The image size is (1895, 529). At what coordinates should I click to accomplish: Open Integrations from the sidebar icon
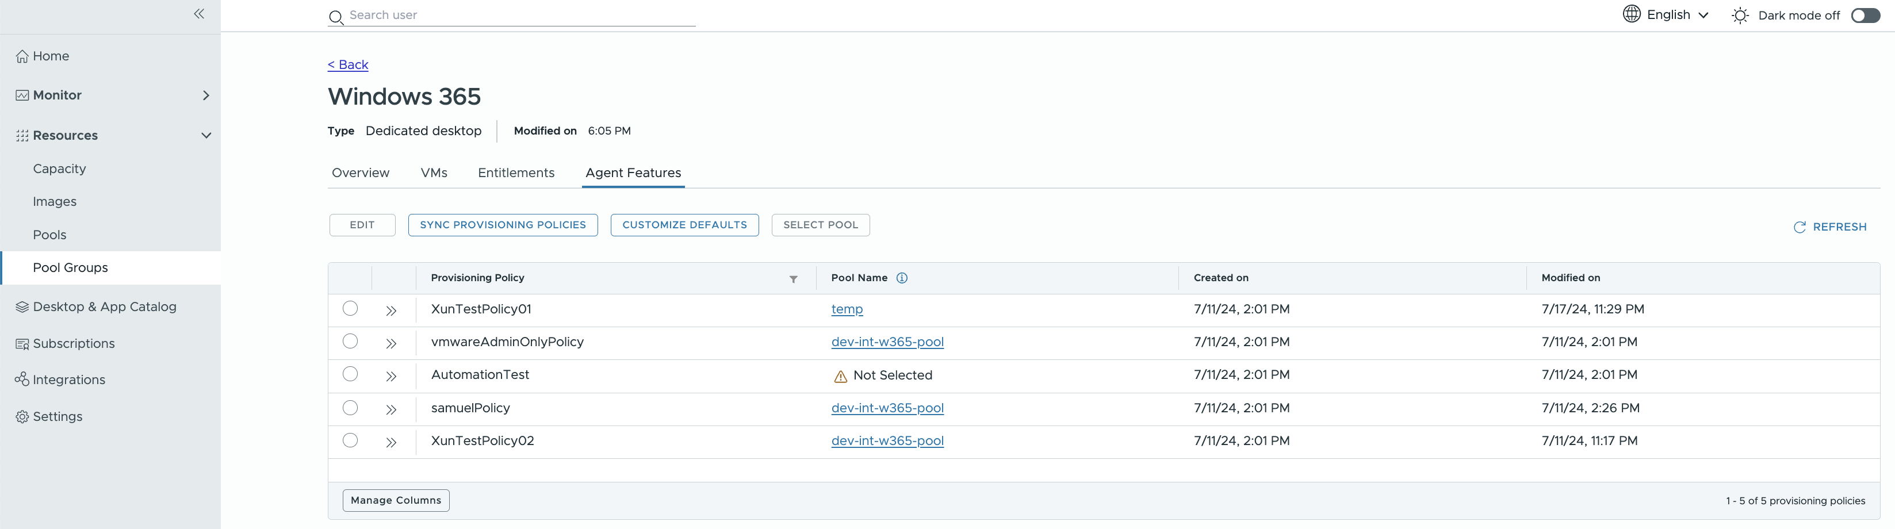(x=22, y=379)
